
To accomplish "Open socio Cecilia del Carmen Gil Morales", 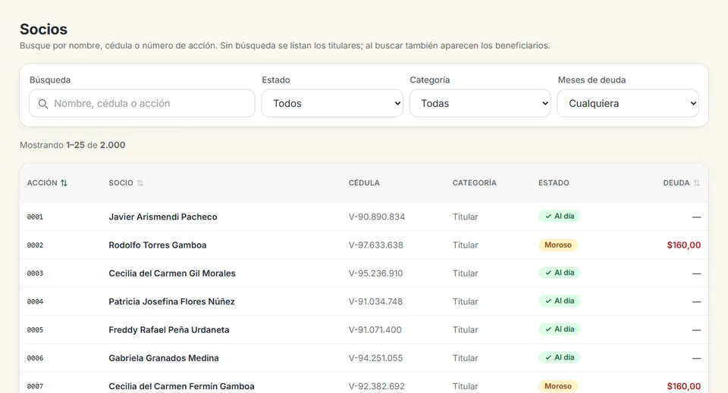I will coord(172,273).
